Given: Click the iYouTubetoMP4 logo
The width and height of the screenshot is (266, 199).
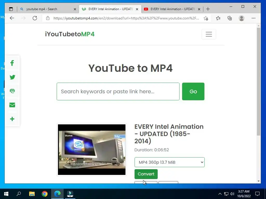Looking at the screenshot, I should pos(70,34).
